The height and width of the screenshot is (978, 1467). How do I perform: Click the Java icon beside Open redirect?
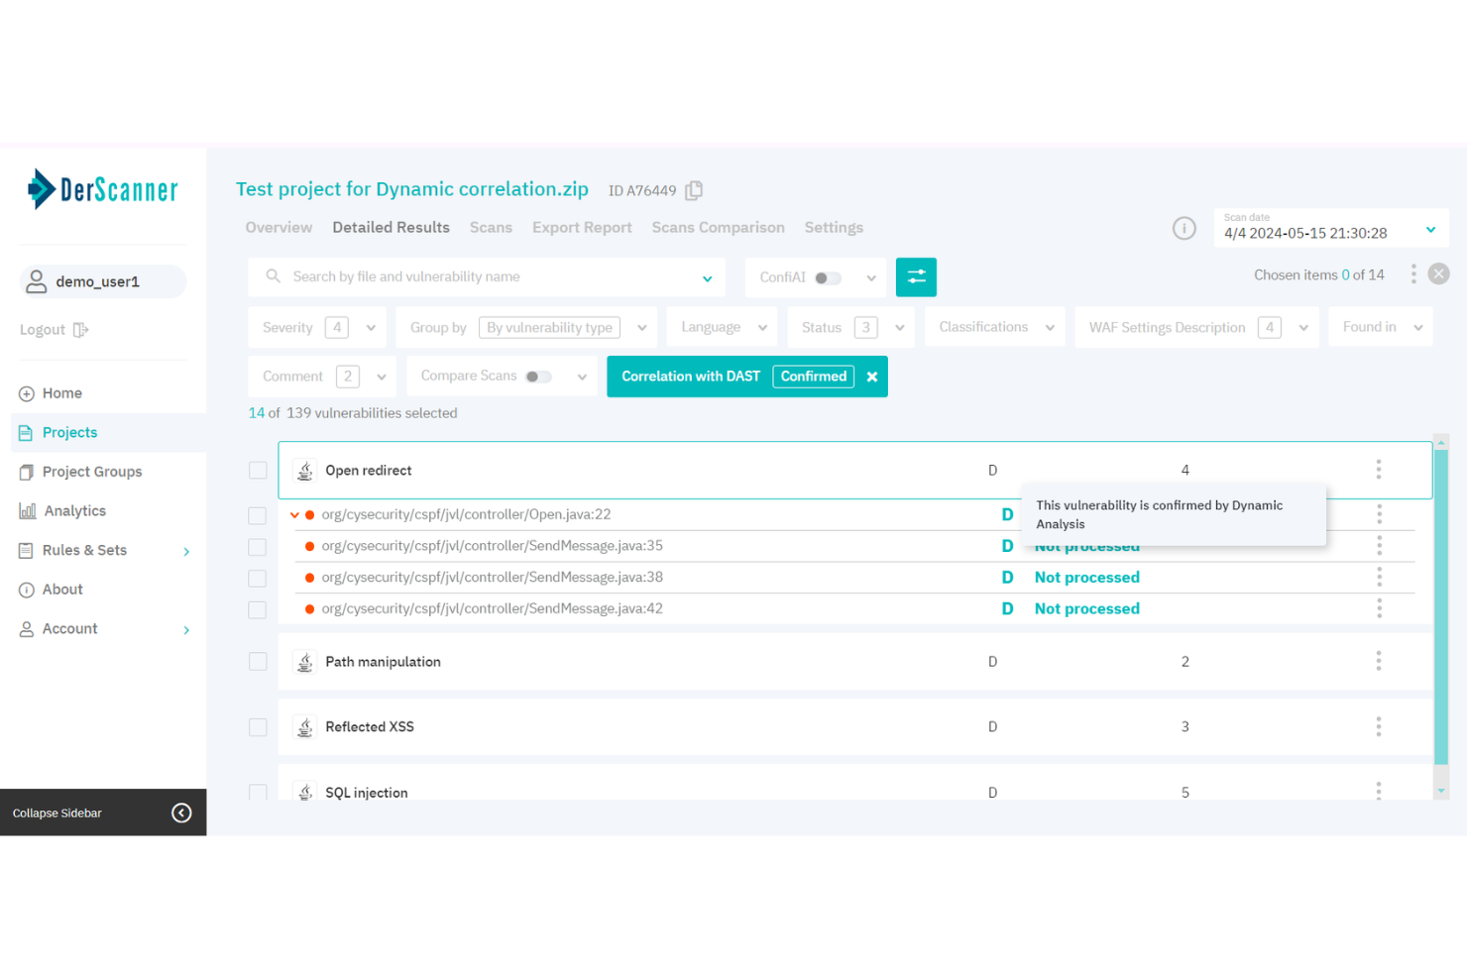click(304, 470)
